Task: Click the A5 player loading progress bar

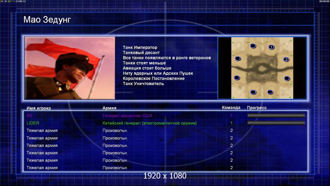Action: [276, 115]
